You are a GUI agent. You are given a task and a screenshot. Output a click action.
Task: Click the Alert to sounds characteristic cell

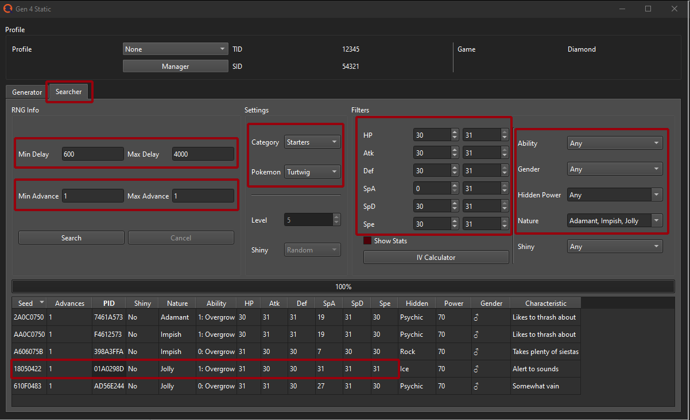(545, 369)
